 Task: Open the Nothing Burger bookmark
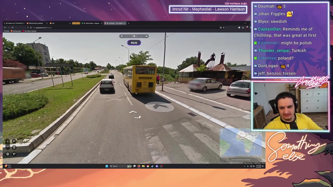point(16,31)
